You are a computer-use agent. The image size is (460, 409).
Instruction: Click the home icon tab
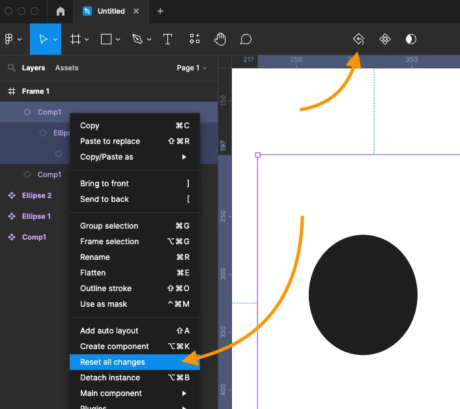point(61,11)
